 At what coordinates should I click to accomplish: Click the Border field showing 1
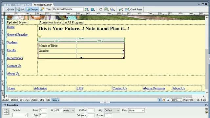point(108,115)
